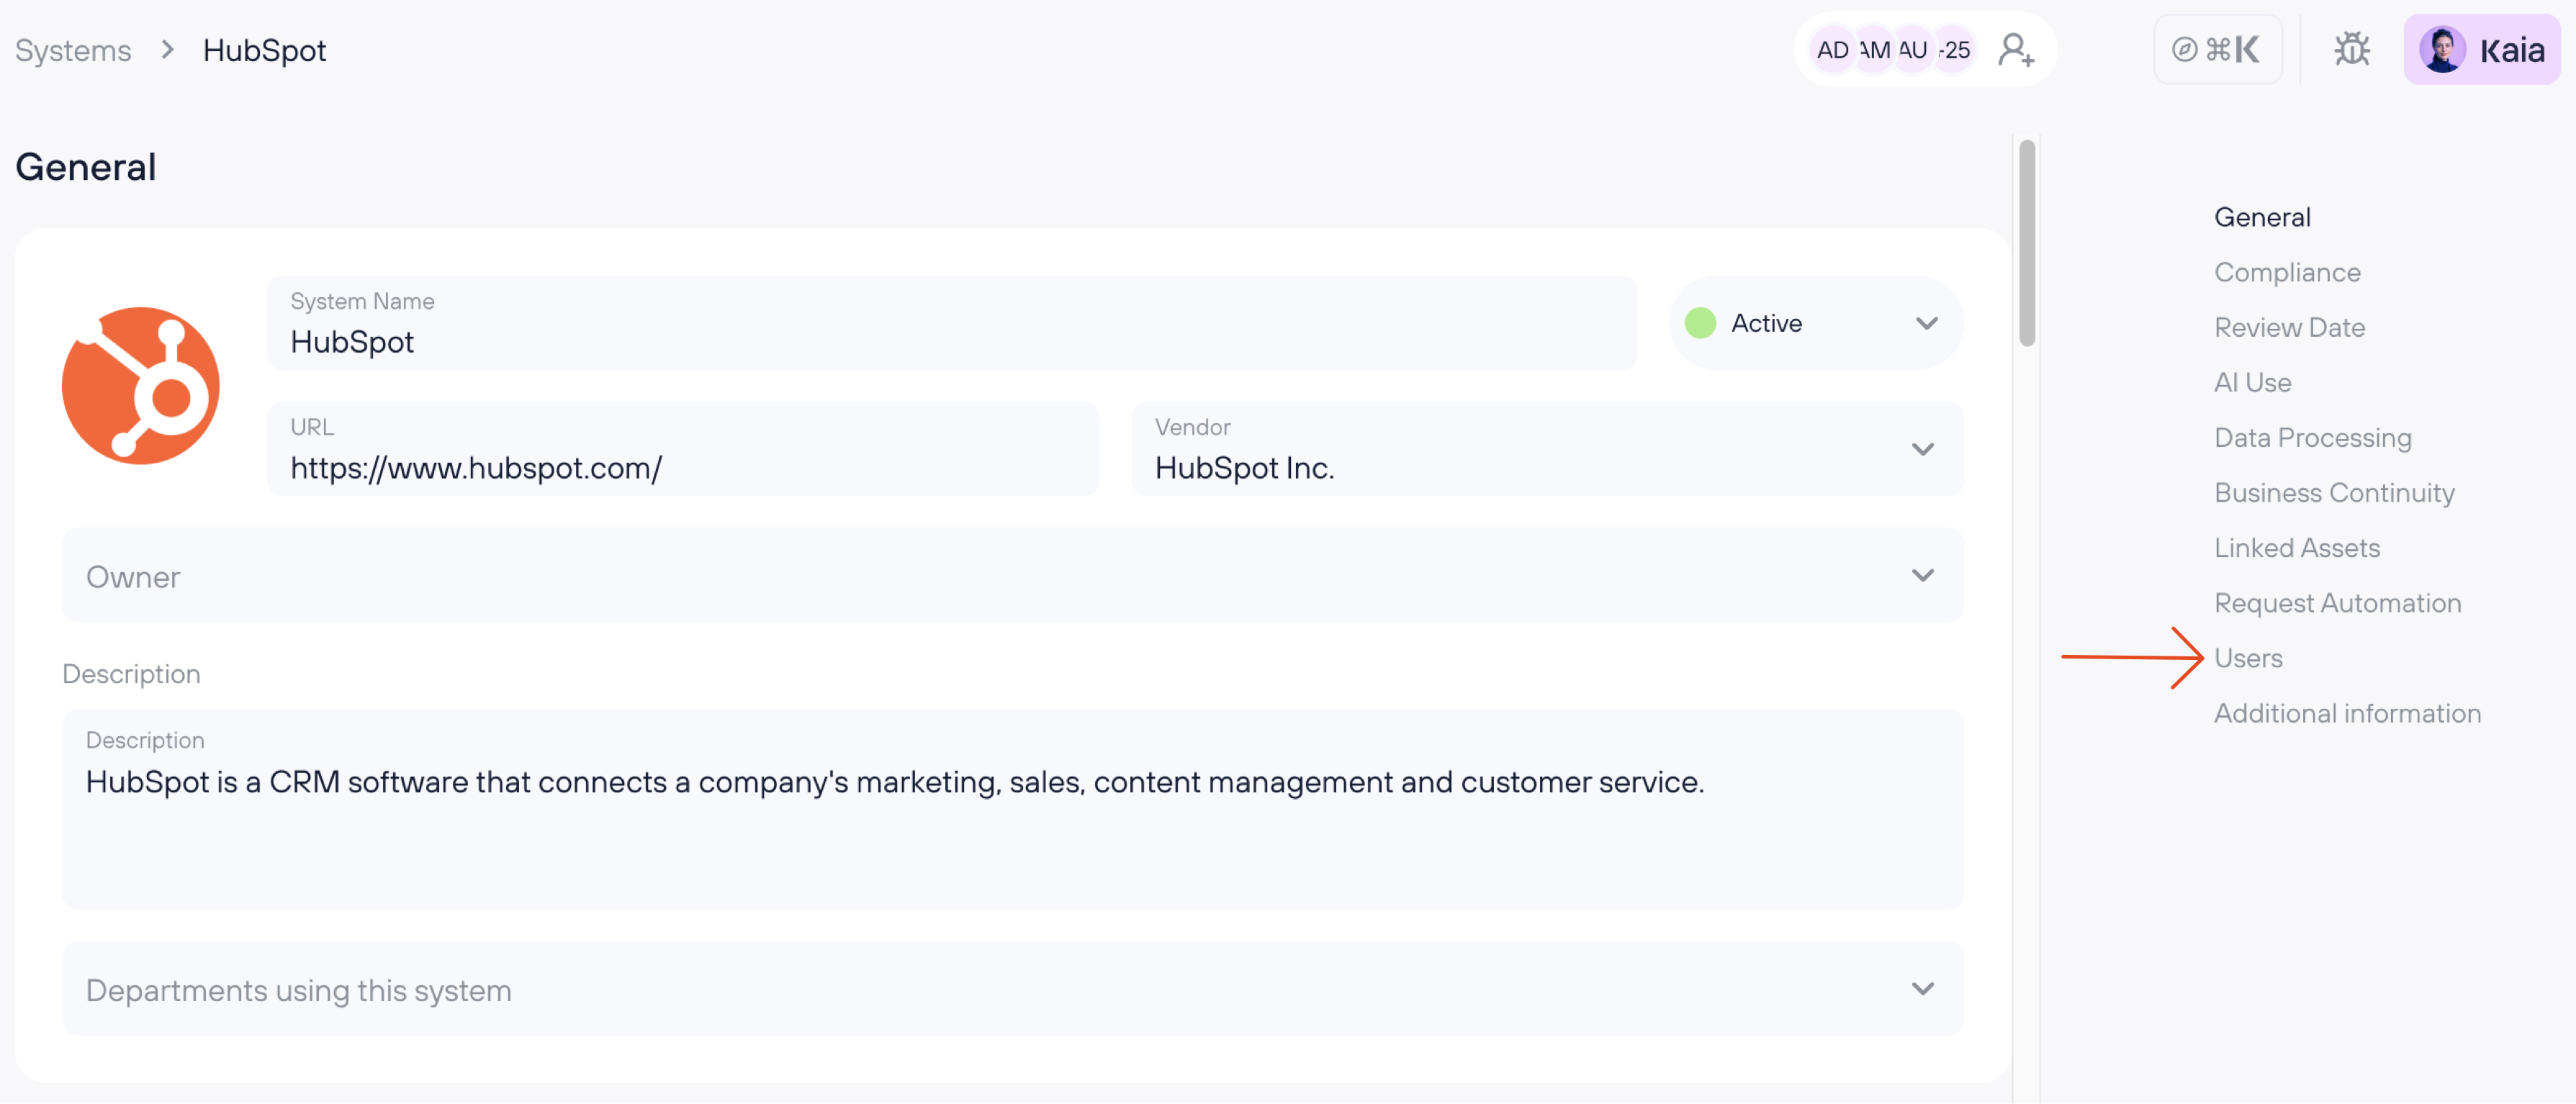Navigate to Additional information section
Viewport: 2576px width, 1104px height.
[x=2347, y=713]
